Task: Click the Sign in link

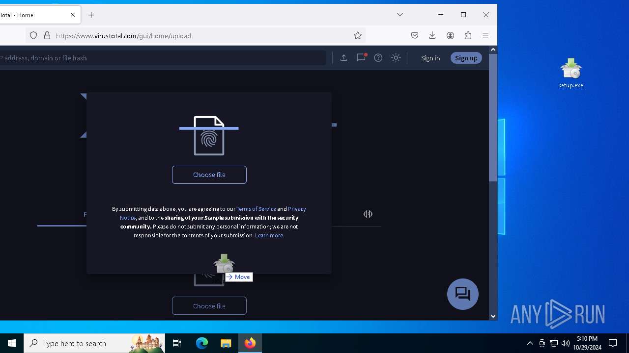Action: 430,58
